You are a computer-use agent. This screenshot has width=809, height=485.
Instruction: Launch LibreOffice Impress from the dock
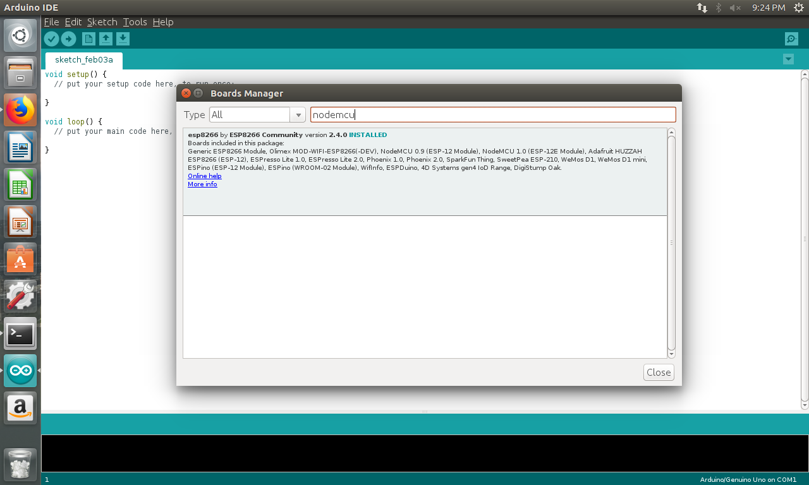point(20,222)
